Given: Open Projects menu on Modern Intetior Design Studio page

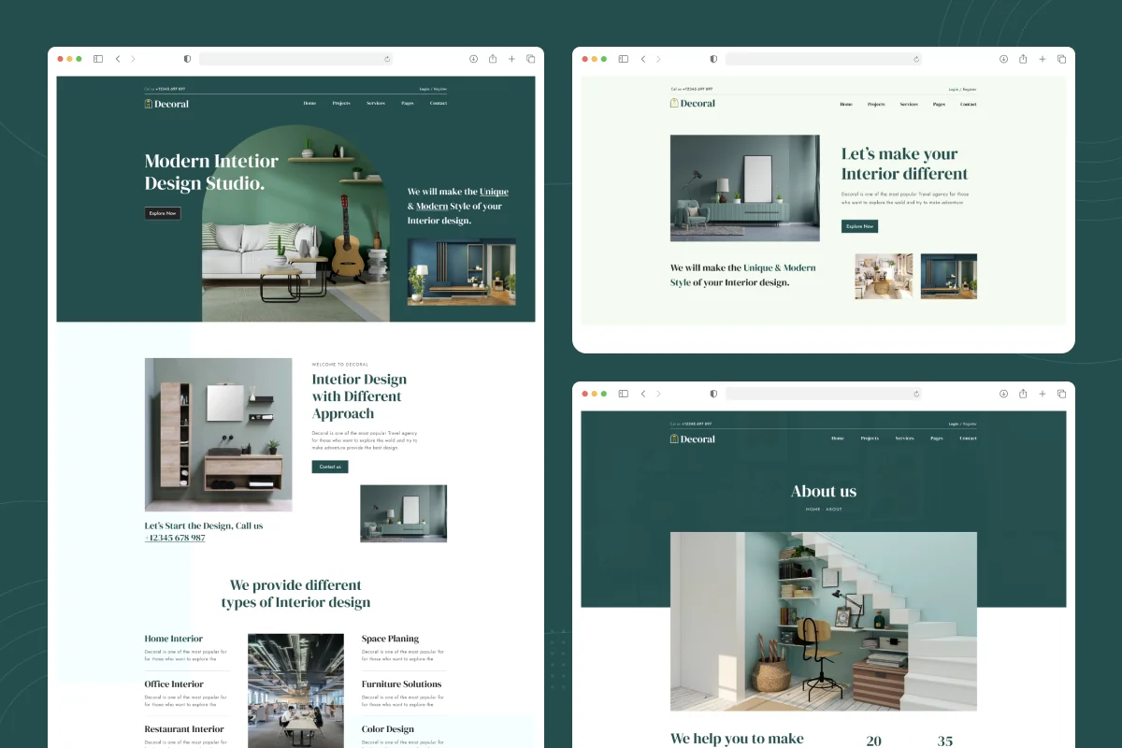Looking at the screenshot, I should click(341, 103).
